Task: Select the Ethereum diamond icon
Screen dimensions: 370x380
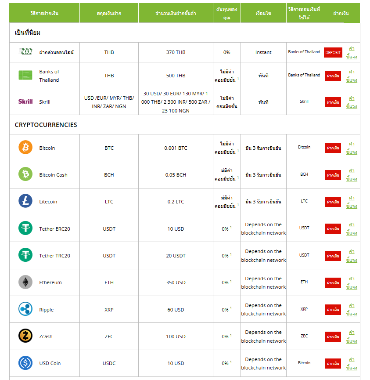Action: [x=25, y=282]
